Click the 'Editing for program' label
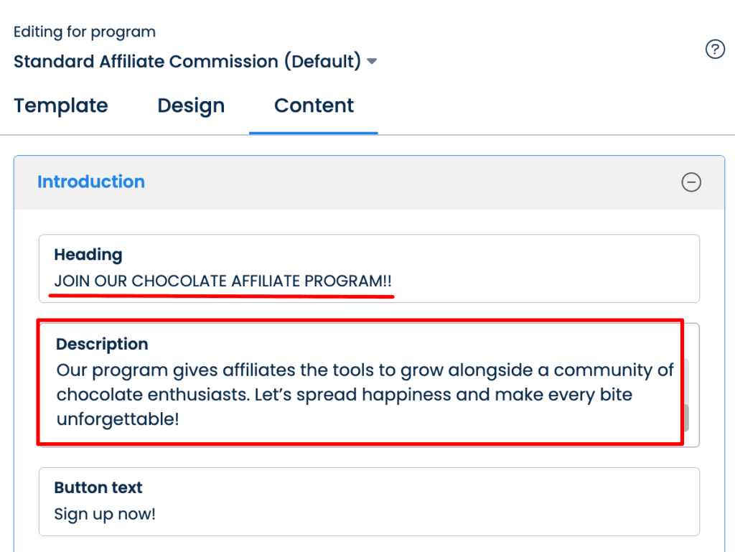Image resolution: width=735 pixels, height=552 pixels. click(x=85, y=32)
